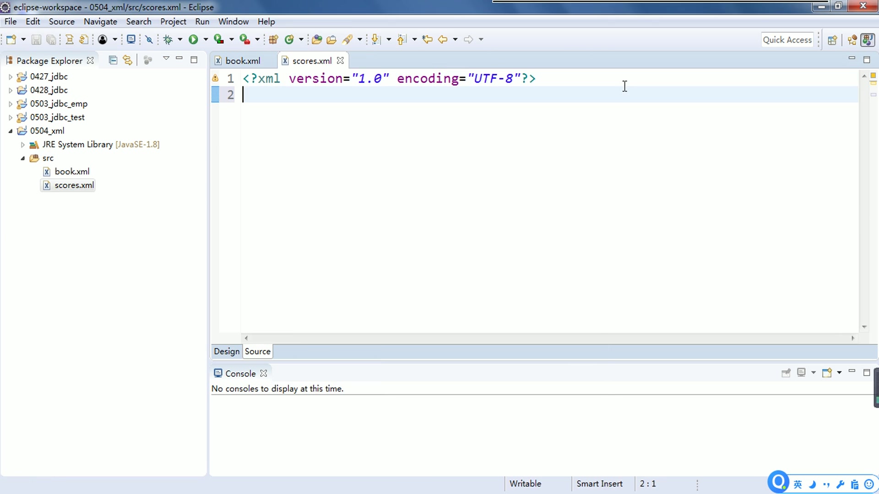Screen dimensions: 879x494
Task: Toggle Link with Editor in Package Explorer
Action: tap(128, 60)
